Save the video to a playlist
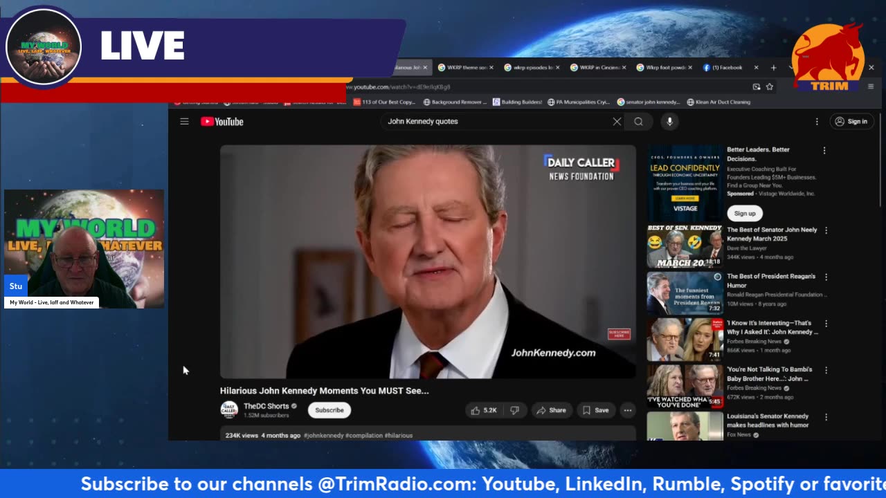The height and width of the screenshot is (498, 886). click(x=596, y=410)
